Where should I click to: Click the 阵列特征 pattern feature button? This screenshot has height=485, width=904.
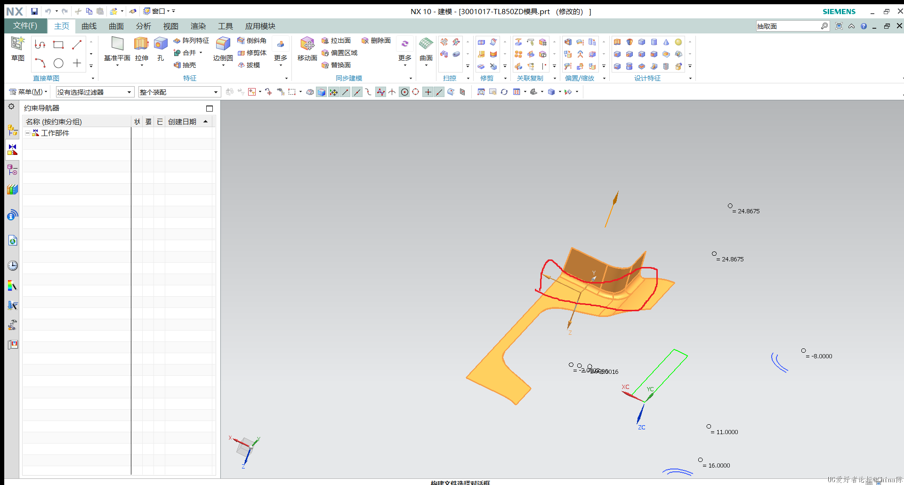(191, 40)
